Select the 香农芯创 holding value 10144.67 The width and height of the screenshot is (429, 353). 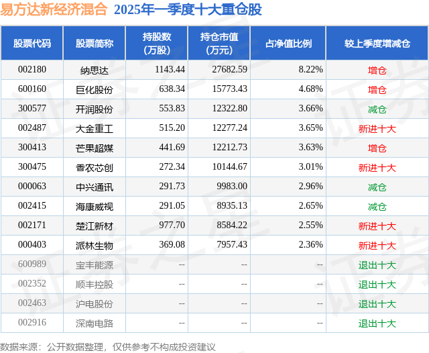coord(230,167)
